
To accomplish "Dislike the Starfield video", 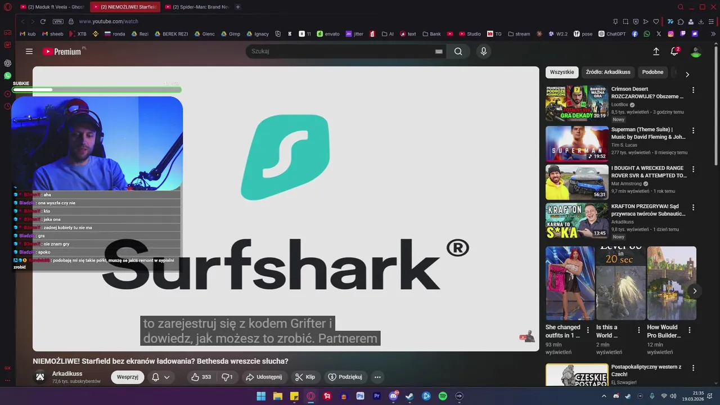I will click(x=227, y=377).
